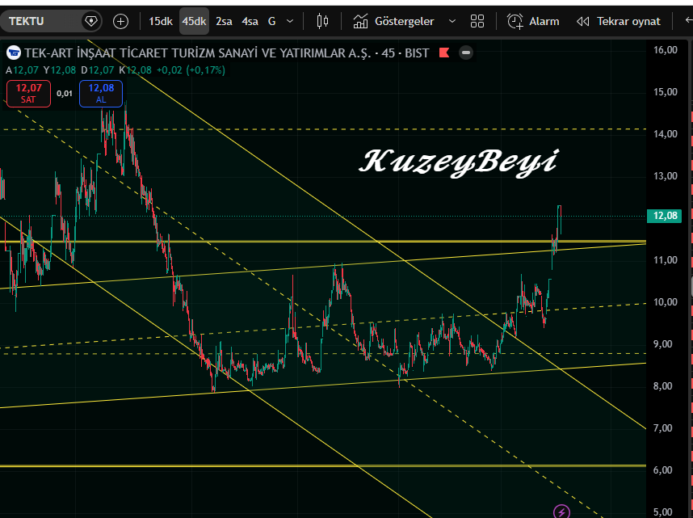693x518 pixels.
Task: Toggle the 45dk timeframe selection
Action: point(194,21)
